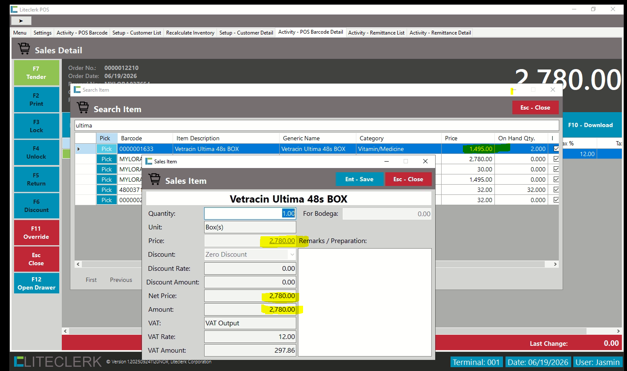
Task: Click the Sales Detail cart icon
Action: click(24, 49)
